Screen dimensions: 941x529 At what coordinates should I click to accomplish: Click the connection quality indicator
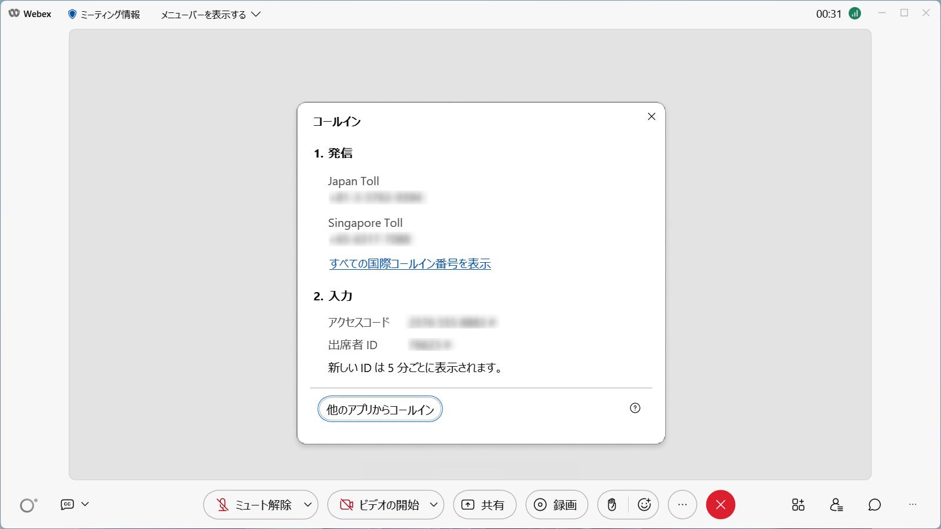[x=855, y=13]
